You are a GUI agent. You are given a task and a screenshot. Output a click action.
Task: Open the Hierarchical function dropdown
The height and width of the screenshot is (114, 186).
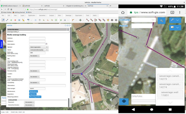pos(29,105)
